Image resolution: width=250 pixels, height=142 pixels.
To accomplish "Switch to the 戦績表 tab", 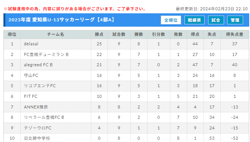I will 194,20.
